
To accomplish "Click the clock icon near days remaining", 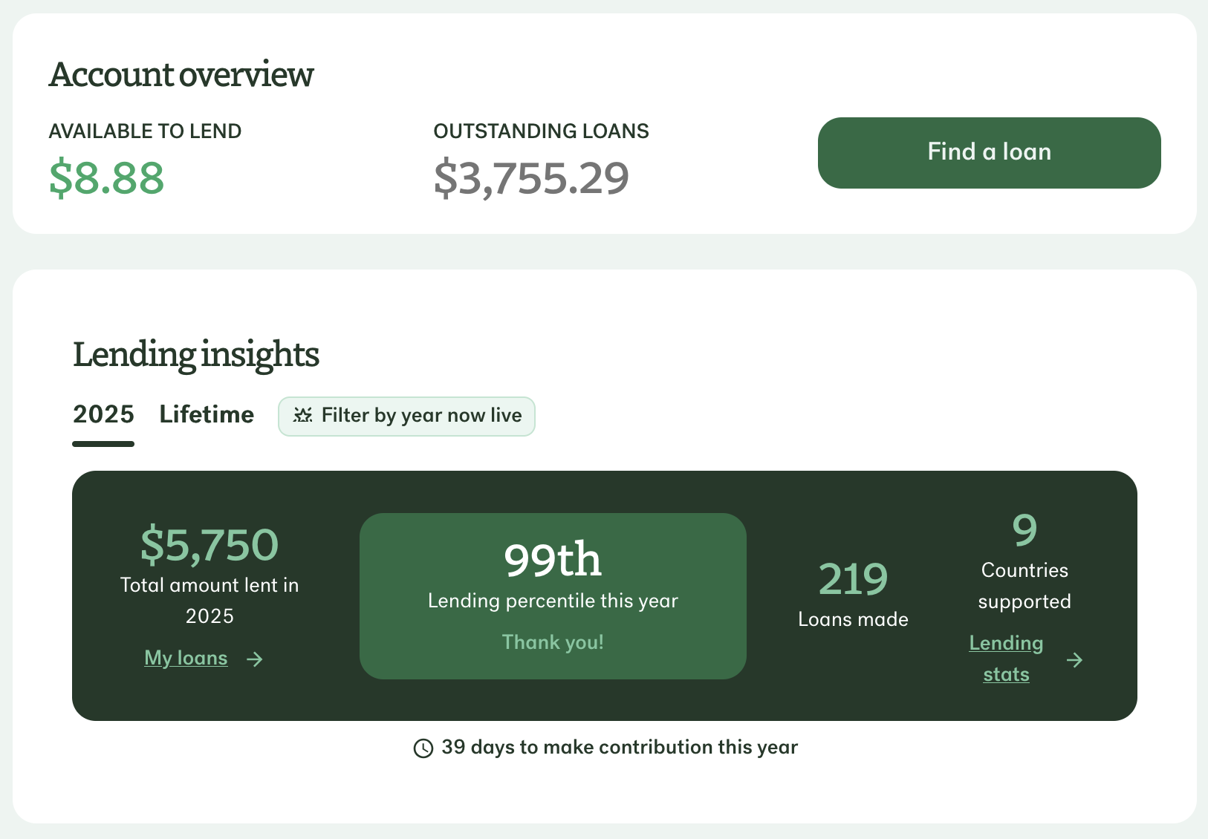I will (x=423, y=748).
